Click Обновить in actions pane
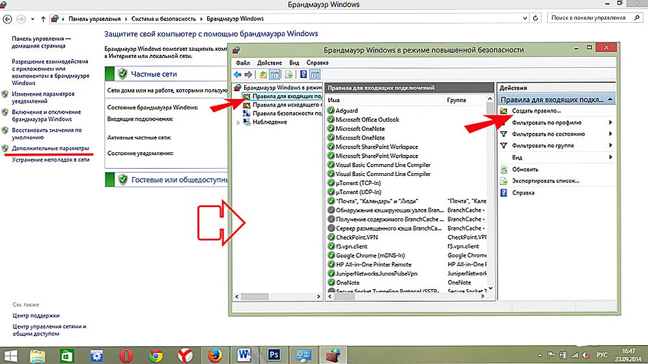This screenshot has width=648, height=364. click(x=525, y=169)
